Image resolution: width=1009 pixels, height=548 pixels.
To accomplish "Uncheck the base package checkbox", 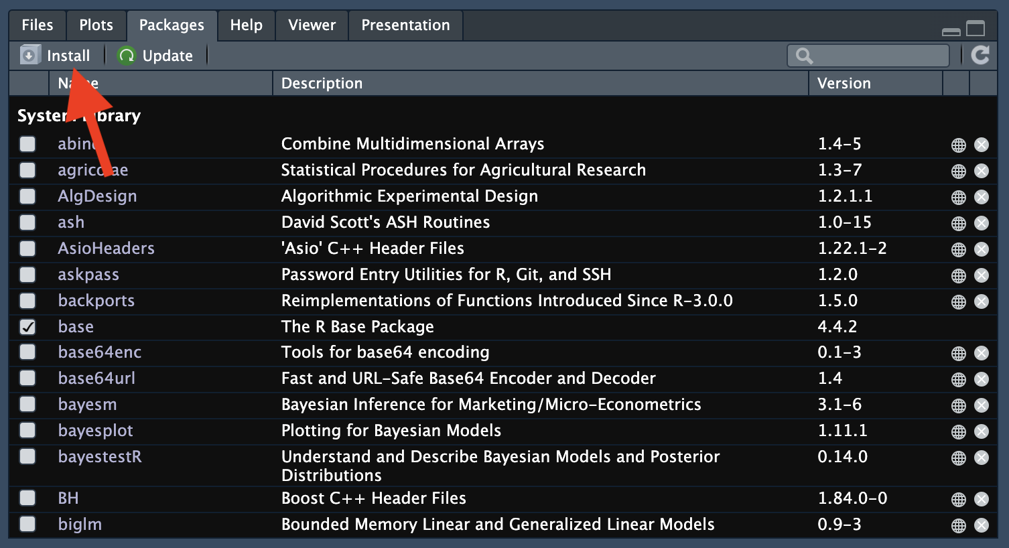I will (x=27, y=327).
